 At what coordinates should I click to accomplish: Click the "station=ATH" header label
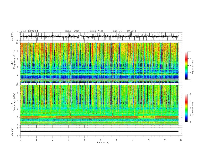(x=96, y=31)
